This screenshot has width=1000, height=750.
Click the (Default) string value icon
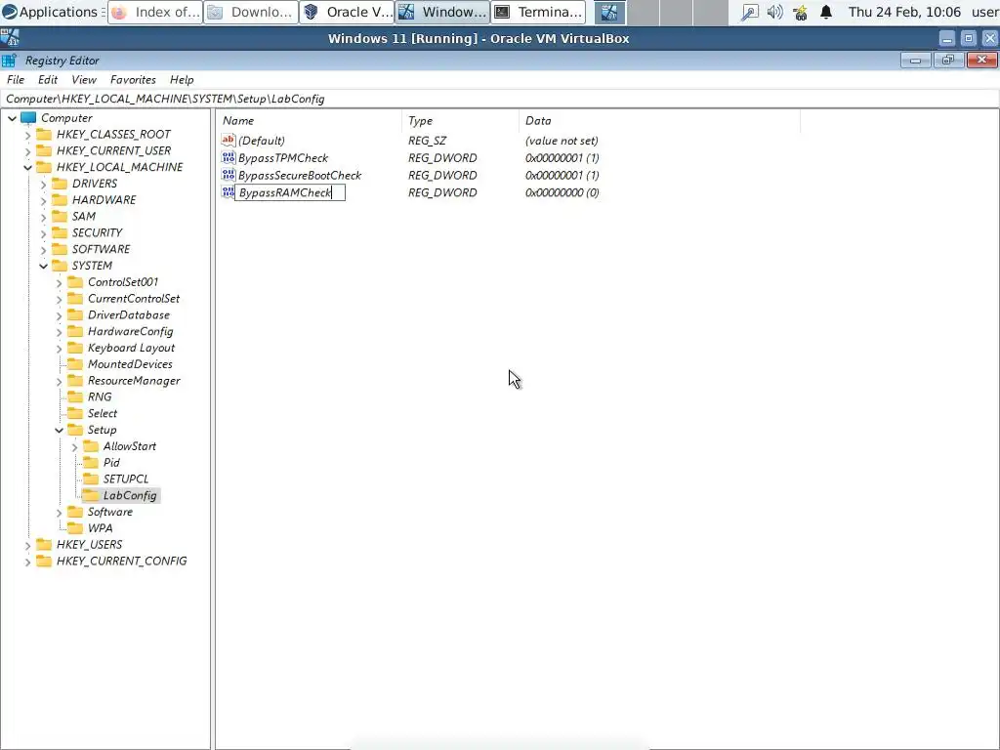(x=229, y=141)
